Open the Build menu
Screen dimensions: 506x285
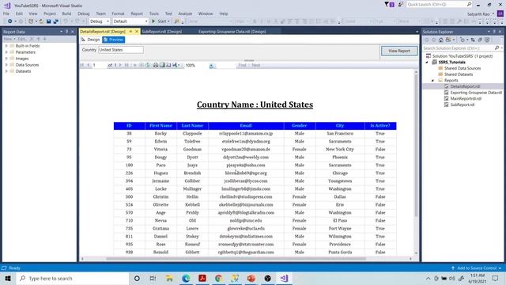pyautogui.click(x=66, y=13)
